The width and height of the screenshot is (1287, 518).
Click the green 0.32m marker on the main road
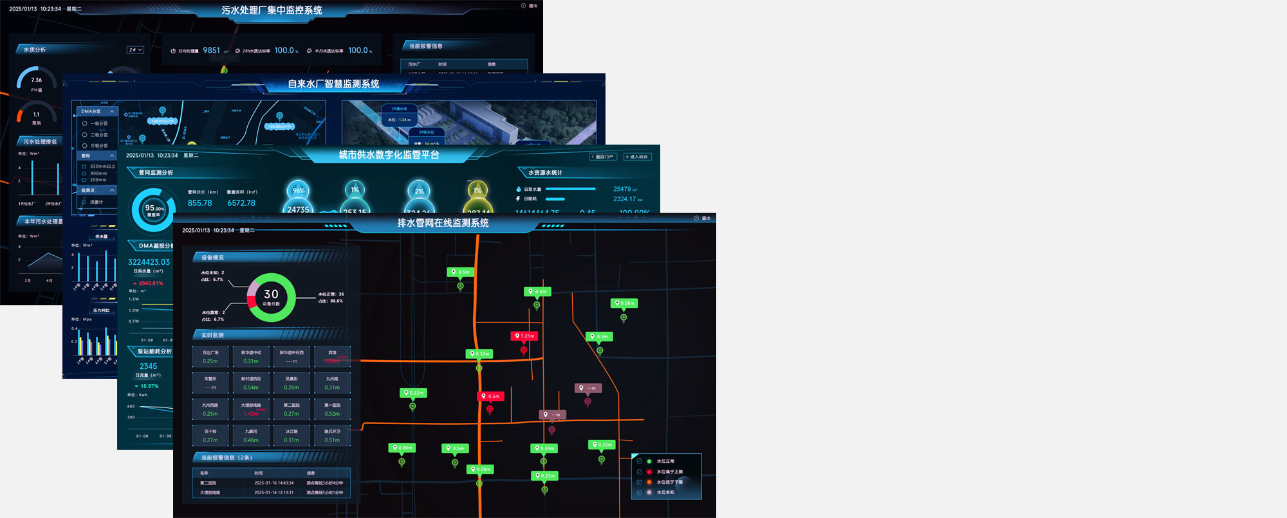coord(479,354)
